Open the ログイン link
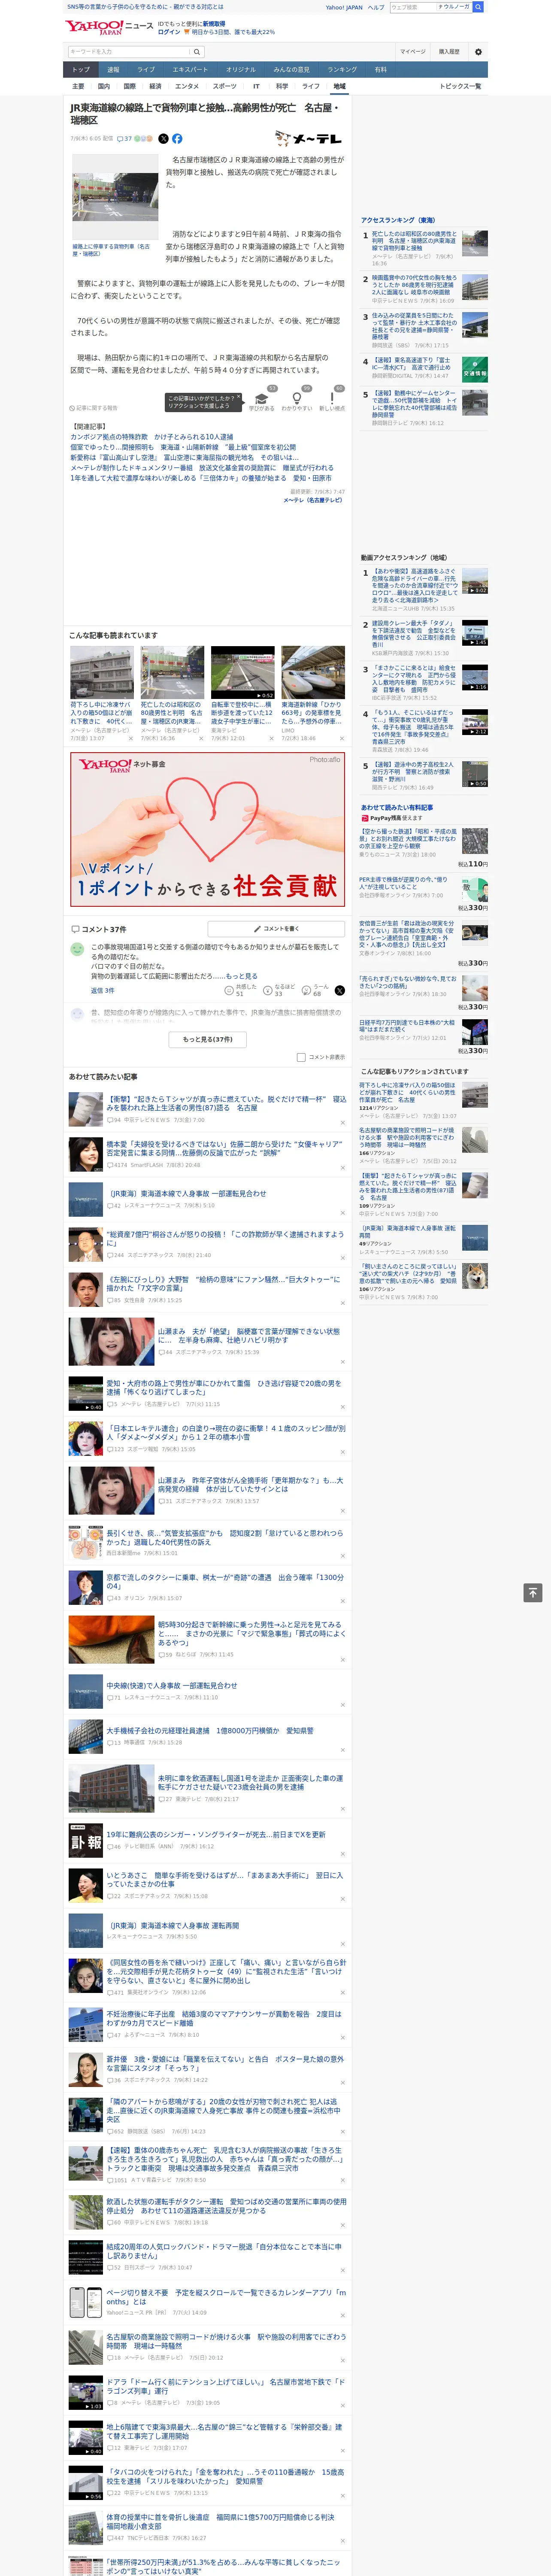 tap(169, 32)
